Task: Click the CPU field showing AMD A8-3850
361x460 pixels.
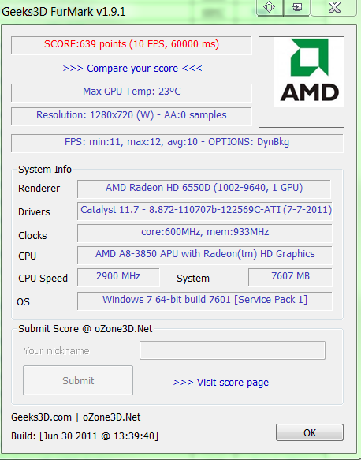Action: click(x=205, y=255)
